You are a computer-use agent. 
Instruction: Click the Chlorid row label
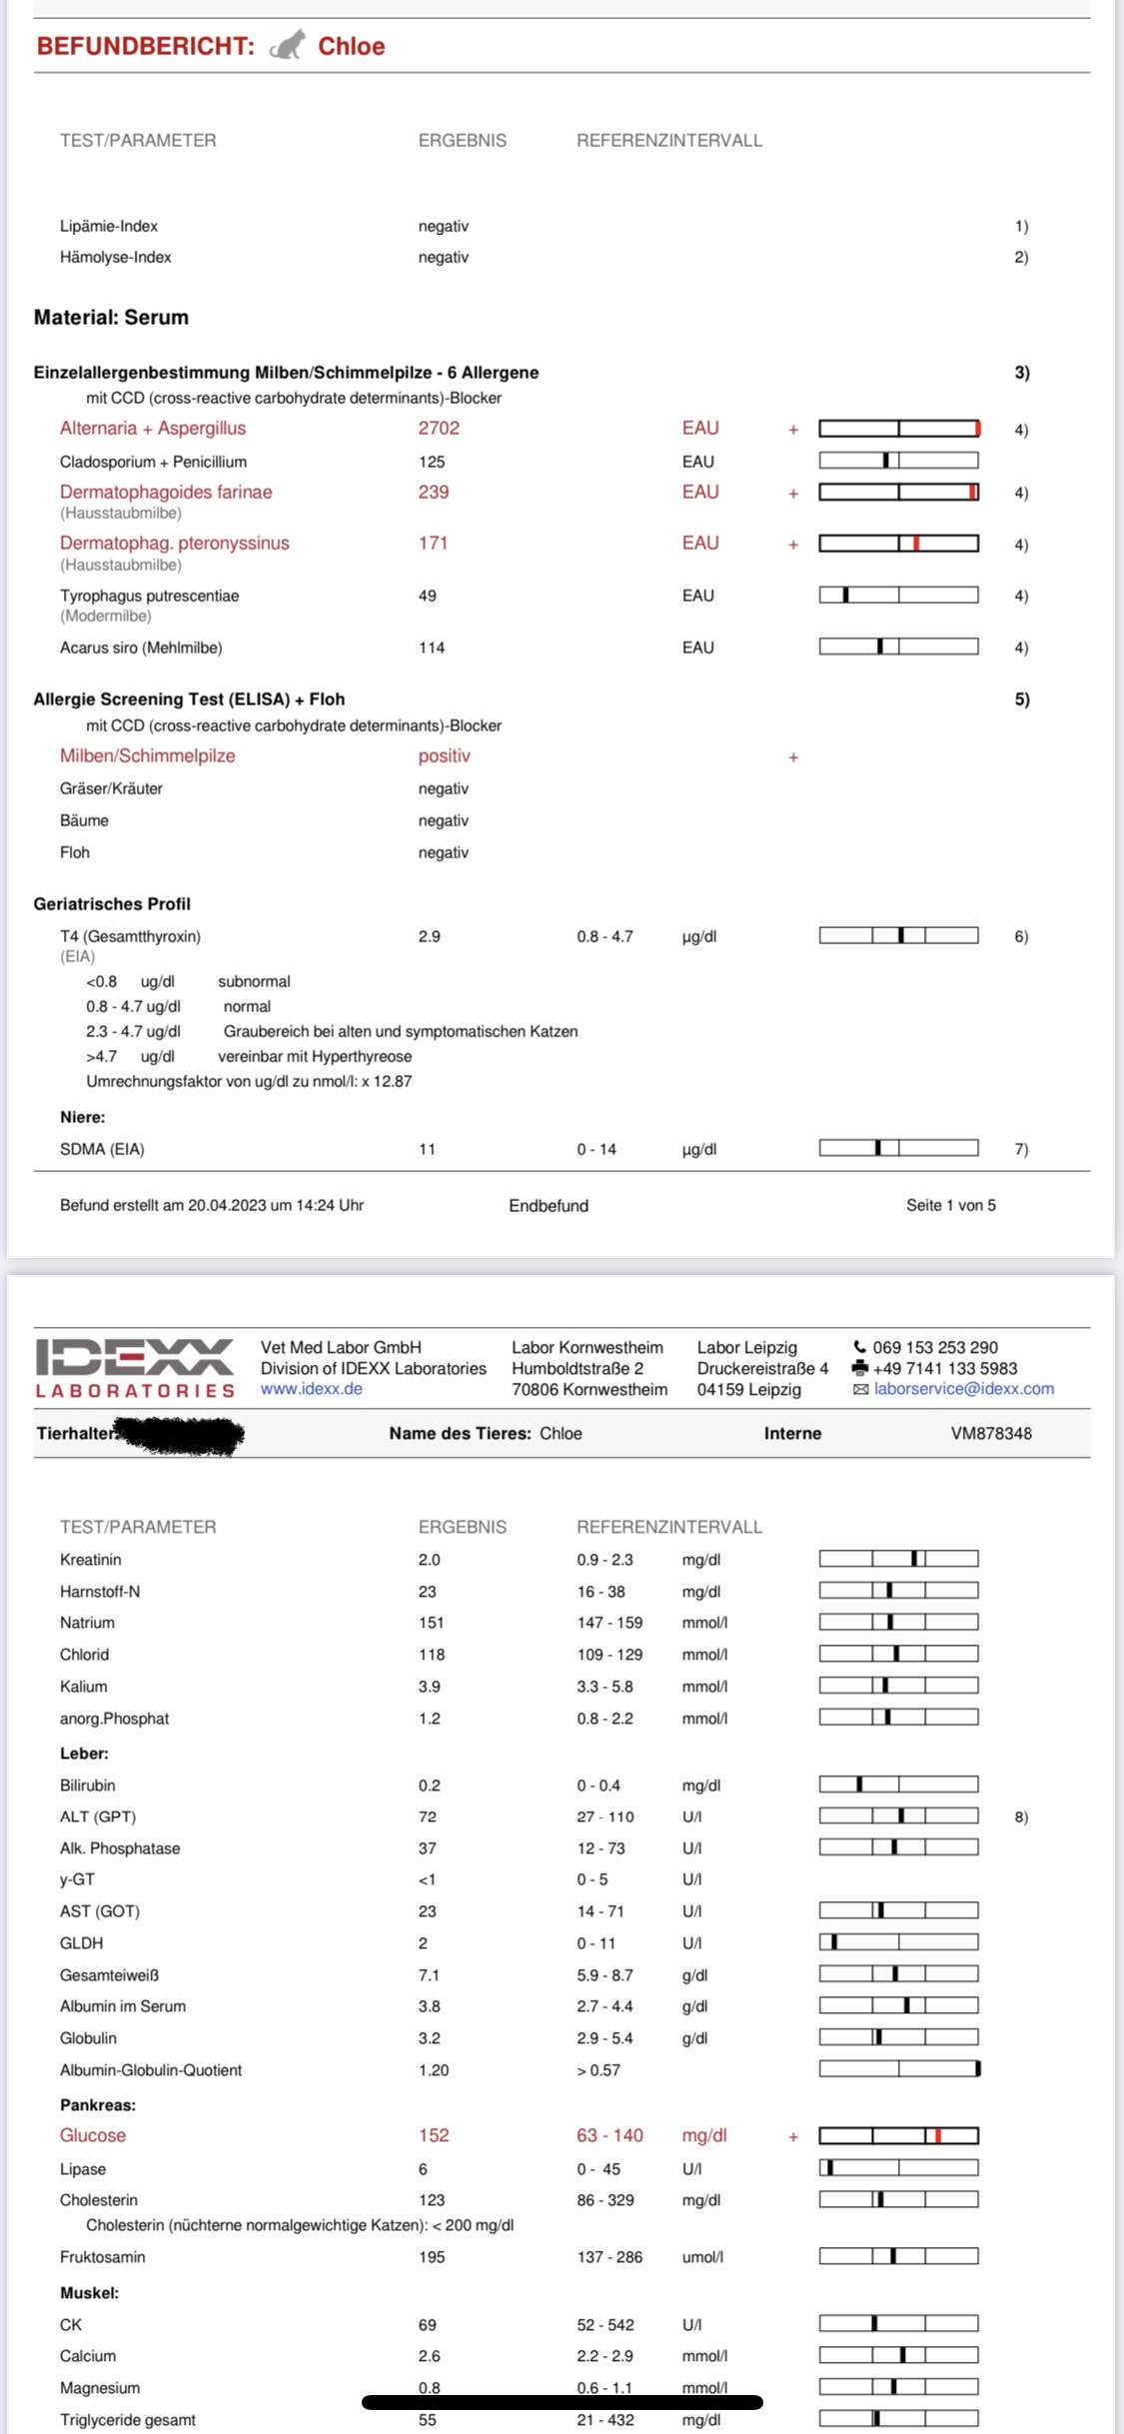coord(84,1655)
